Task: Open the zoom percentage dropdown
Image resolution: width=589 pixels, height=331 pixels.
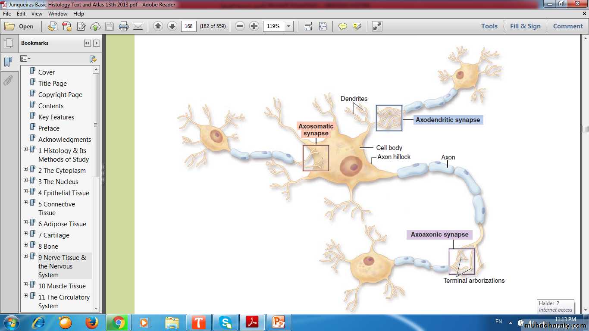Action: click(289, 26)
